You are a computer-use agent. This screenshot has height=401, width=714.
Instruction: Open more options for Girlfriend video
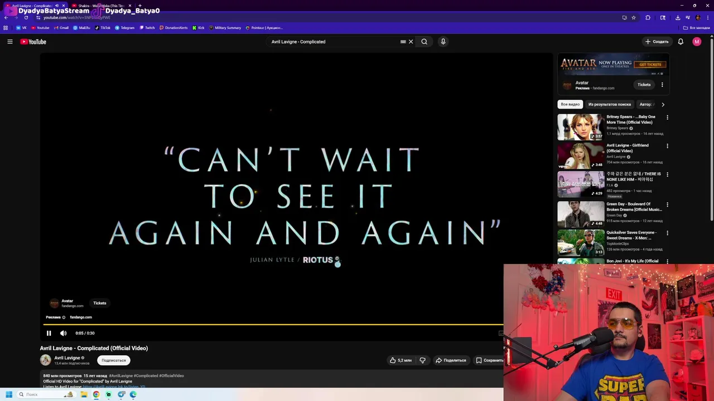667,146
